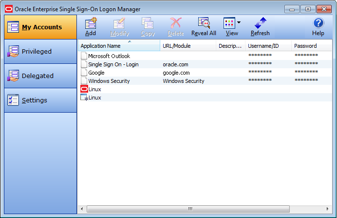337x218 pixels.
Task: Click the horizontal scrollbar thumb
Action: pyautogui.click(x=188, y=209)
